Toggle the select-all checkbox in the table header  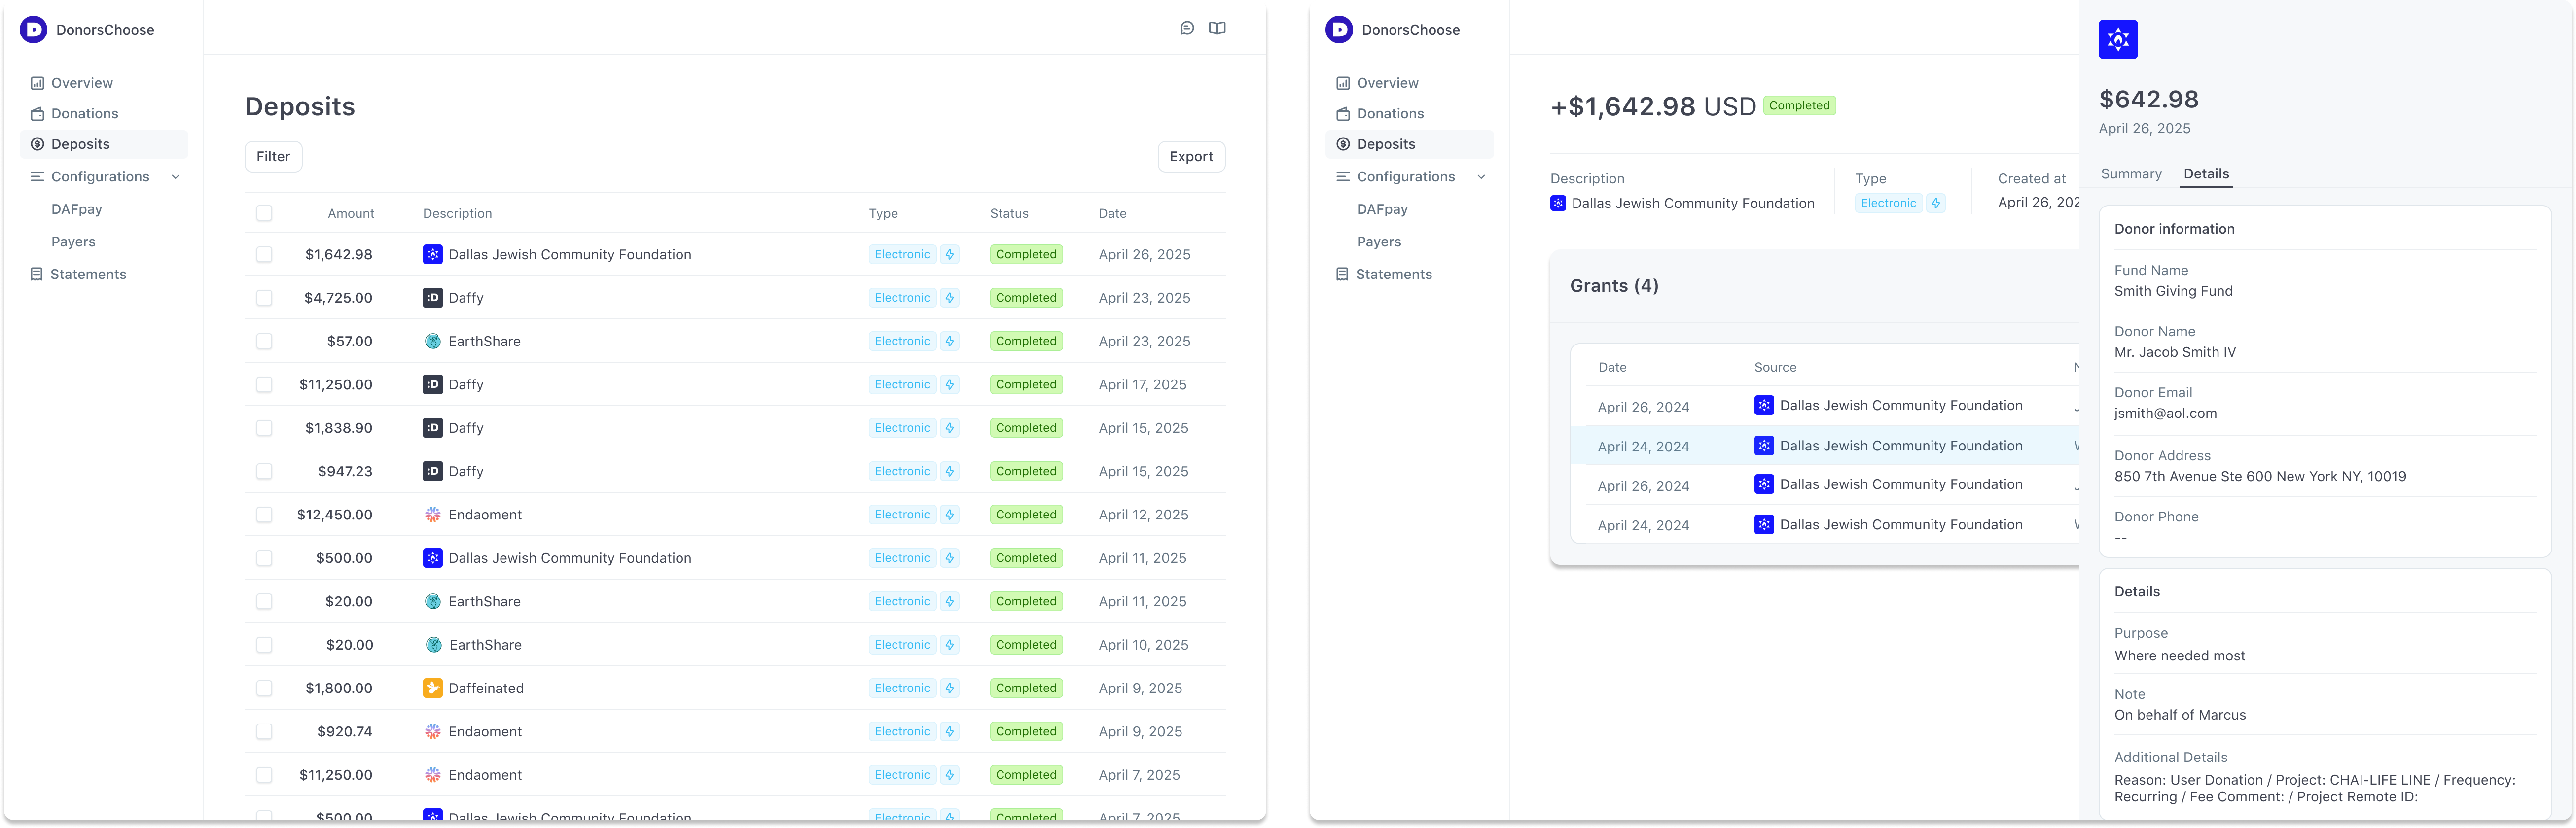click(264, 213)
